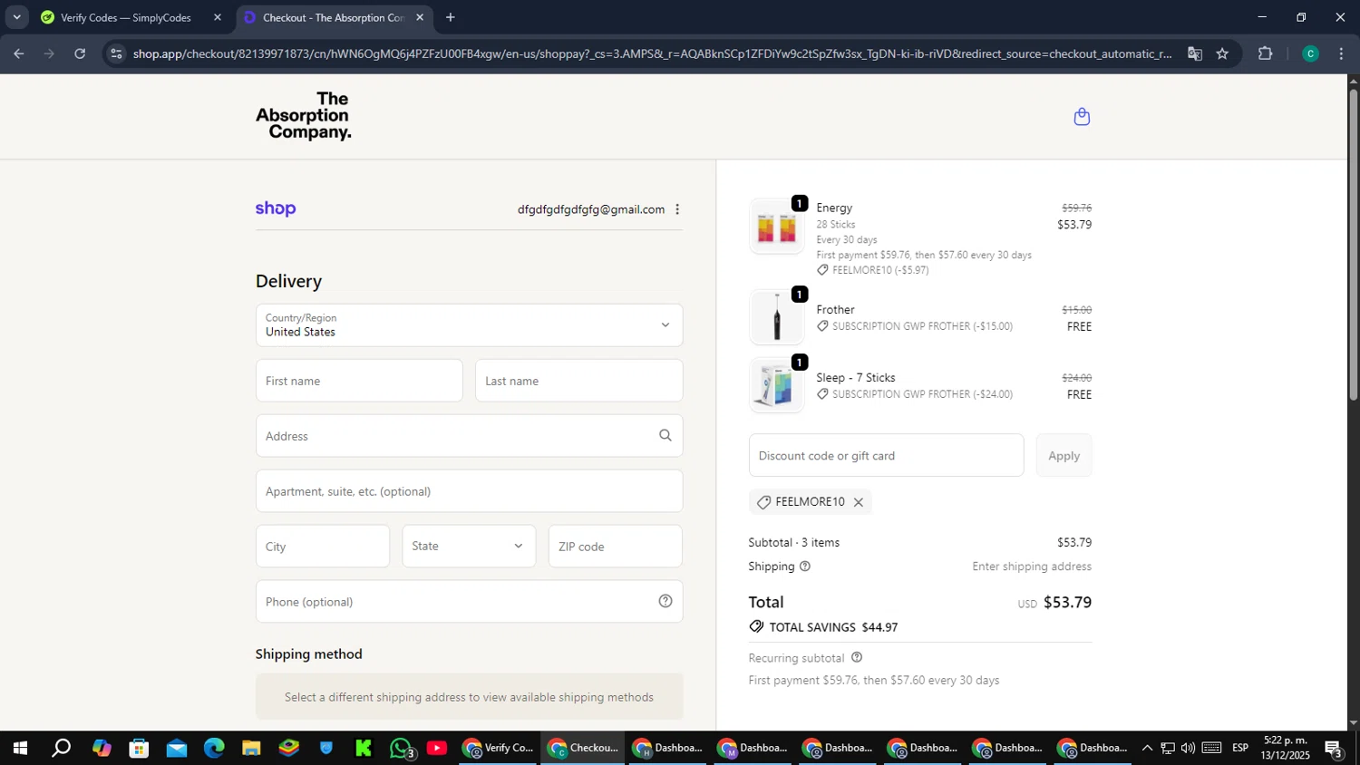
Task: Open the Chrome Extensions puzzle icon
Action: 1266,53
